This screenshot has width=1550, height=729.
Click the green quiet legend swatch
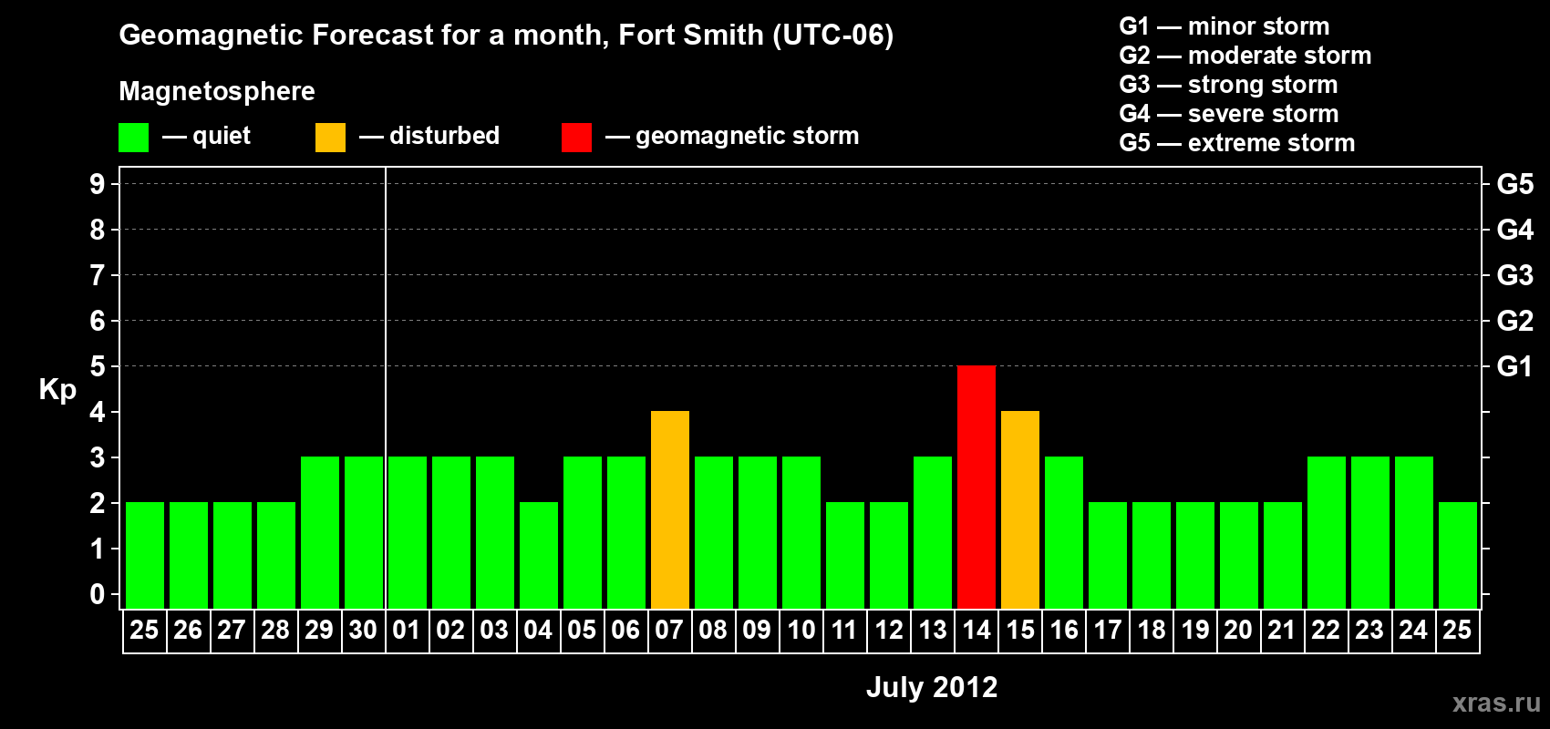click(x=133, y=138)
